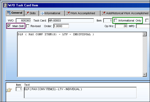Click the General tab icon
This screenshot has height=102, width=150.
point(9,13)
